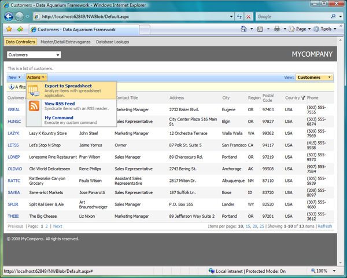Switch to Master/Detail Extravaganza tab
Image resolution: width=347 pixels, height=278 pixels.
click(65, 42)
